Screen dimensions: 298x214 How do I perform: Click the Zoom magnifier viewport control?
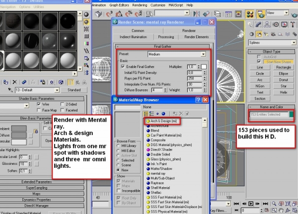click(274, 204)
